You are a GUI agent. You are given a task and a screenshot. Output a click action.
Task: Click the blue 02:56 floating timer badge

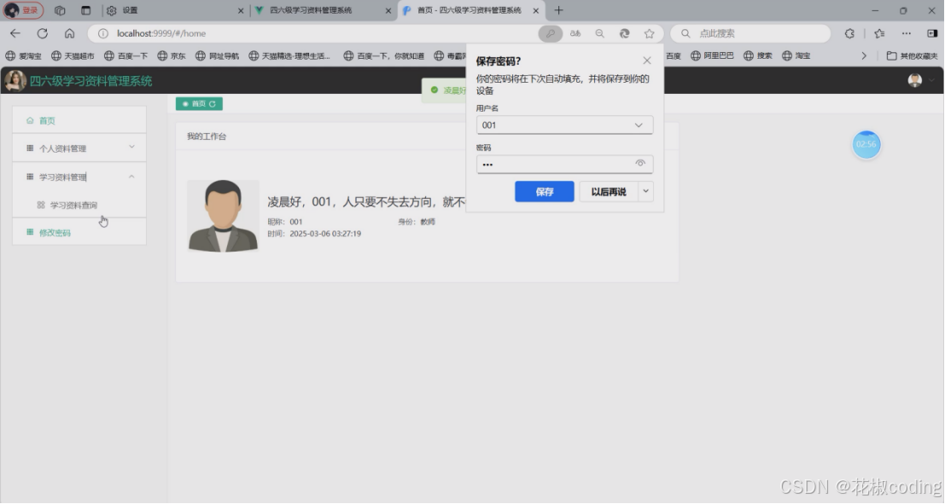coord(866,145)
